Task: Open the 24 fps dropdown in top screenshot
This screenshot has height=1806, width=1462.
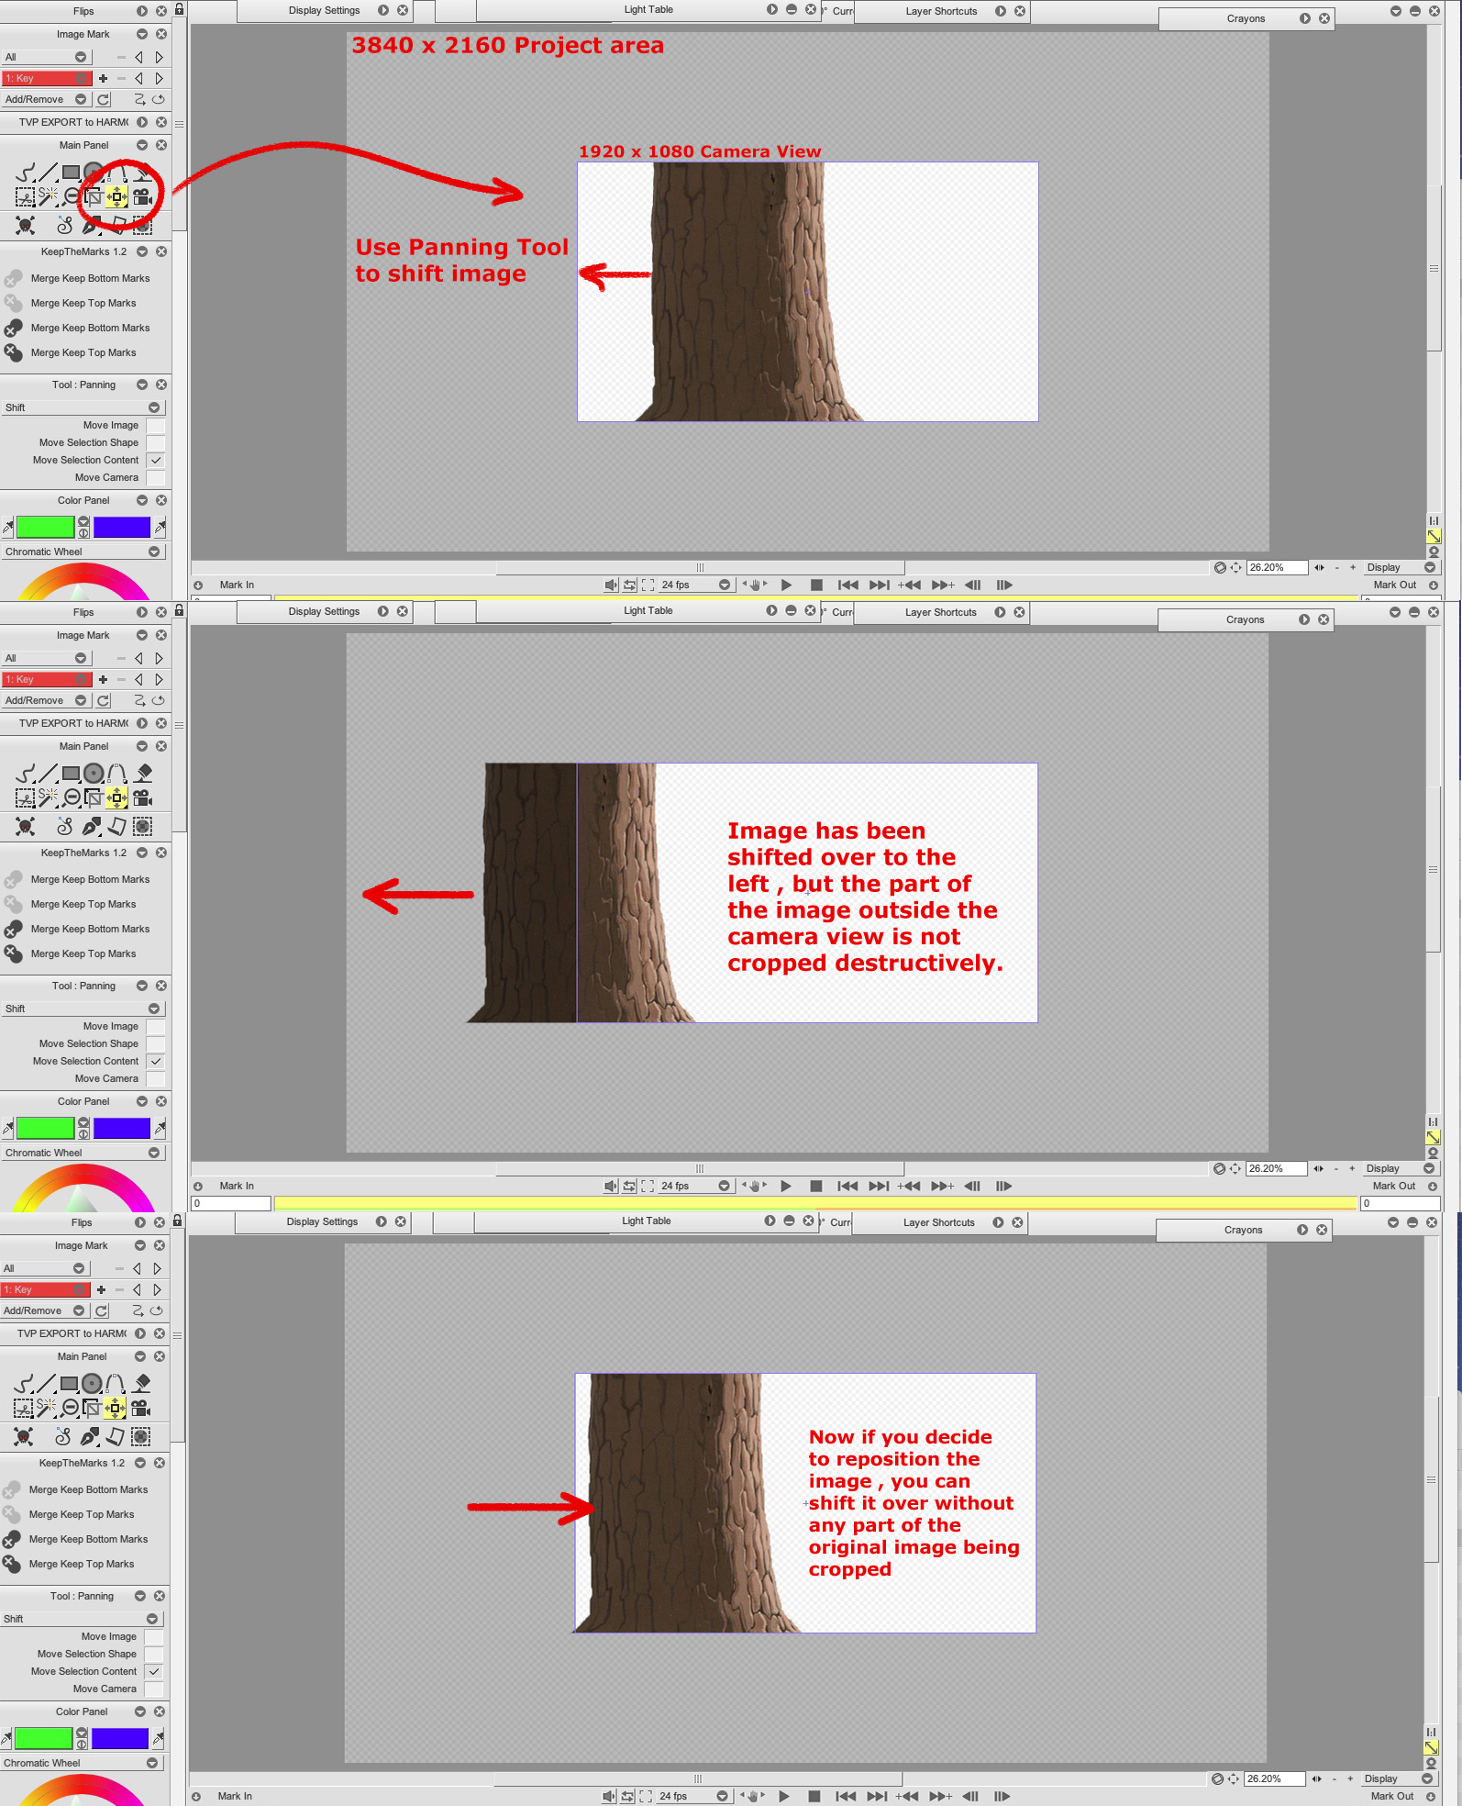Action: click(x=695, y=585)
